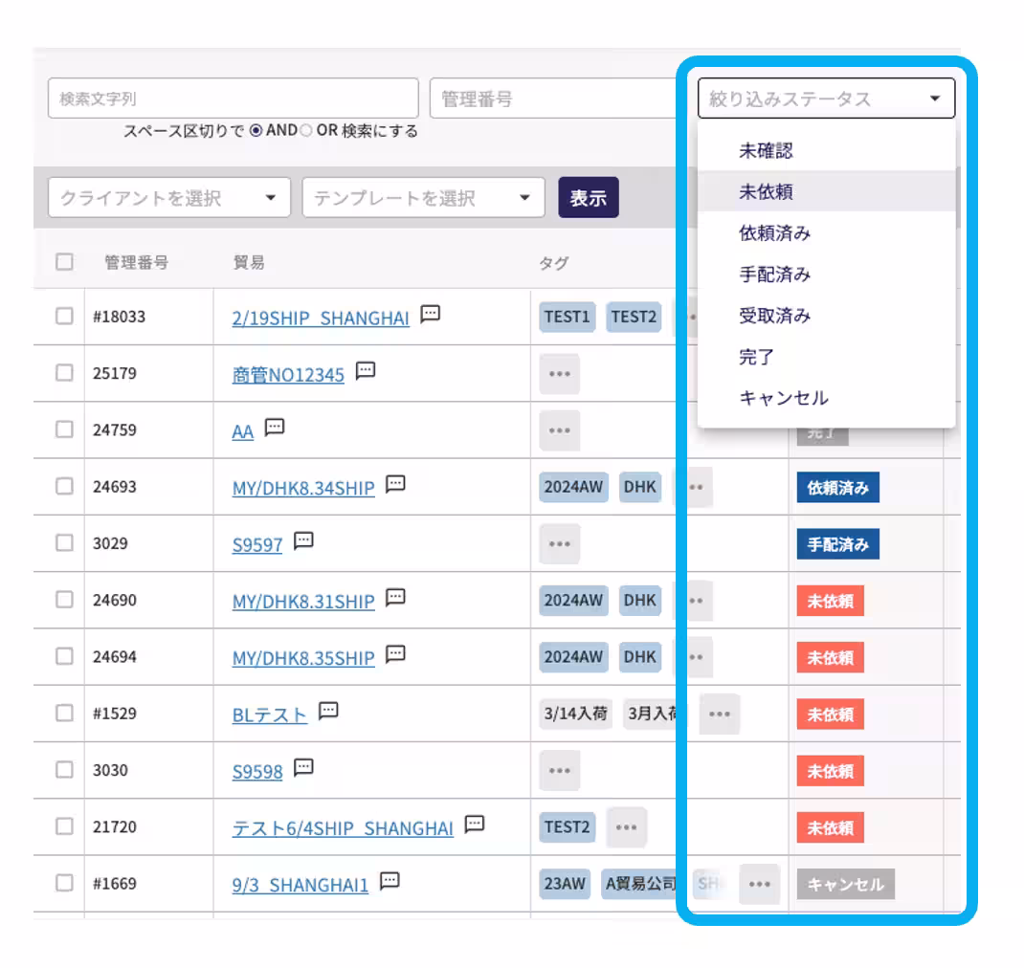
Task: Show hidden tags for S9597 via ellipsis icon
Action: (559, 544)
